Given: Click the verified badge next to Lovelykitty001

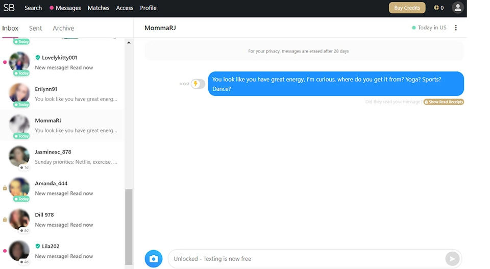Looking at the screenshot, I should pos(38,58).
